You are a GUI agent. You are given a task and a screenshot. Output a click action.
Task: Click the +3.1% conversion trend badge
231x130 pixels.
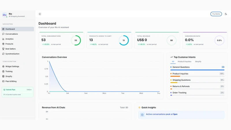tap(189, 44)
